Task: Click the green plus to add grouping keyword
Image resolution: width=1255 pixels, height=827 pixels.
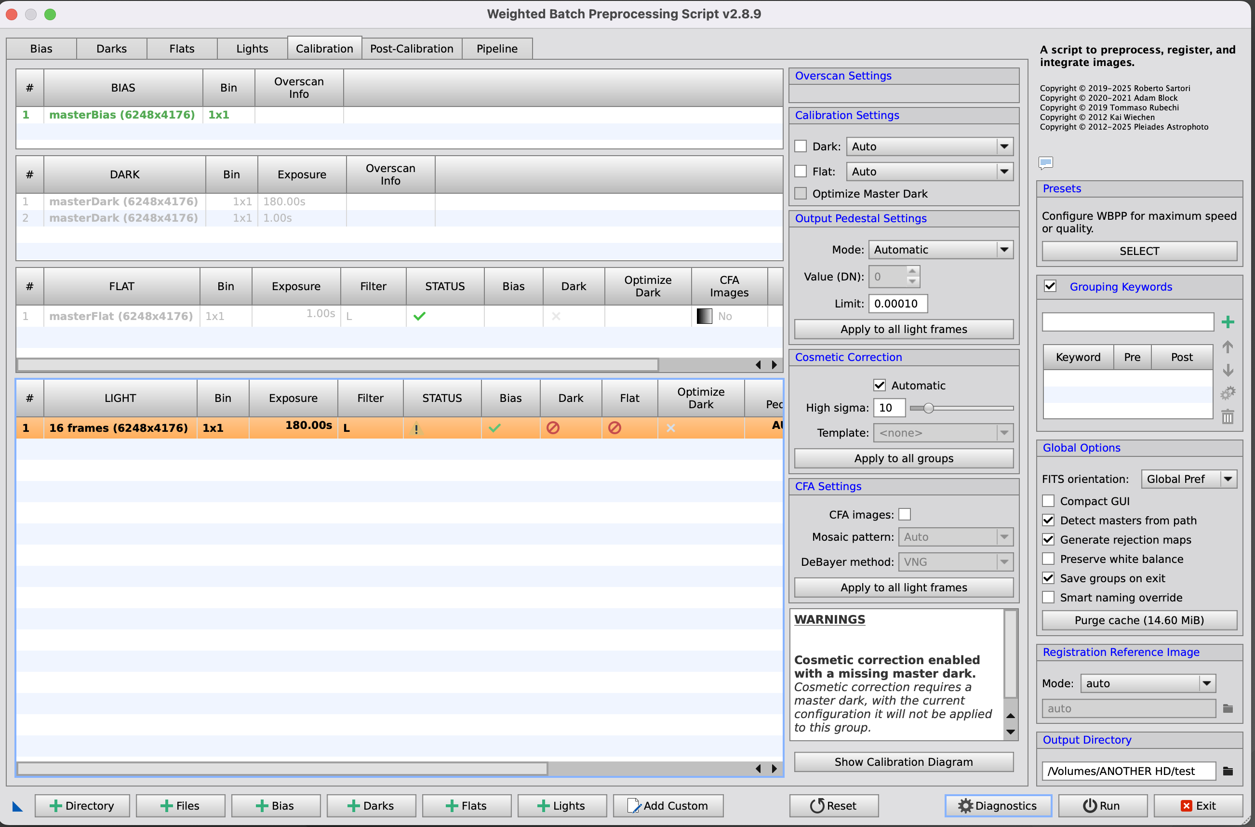Action: click(x=1228, y=322)
